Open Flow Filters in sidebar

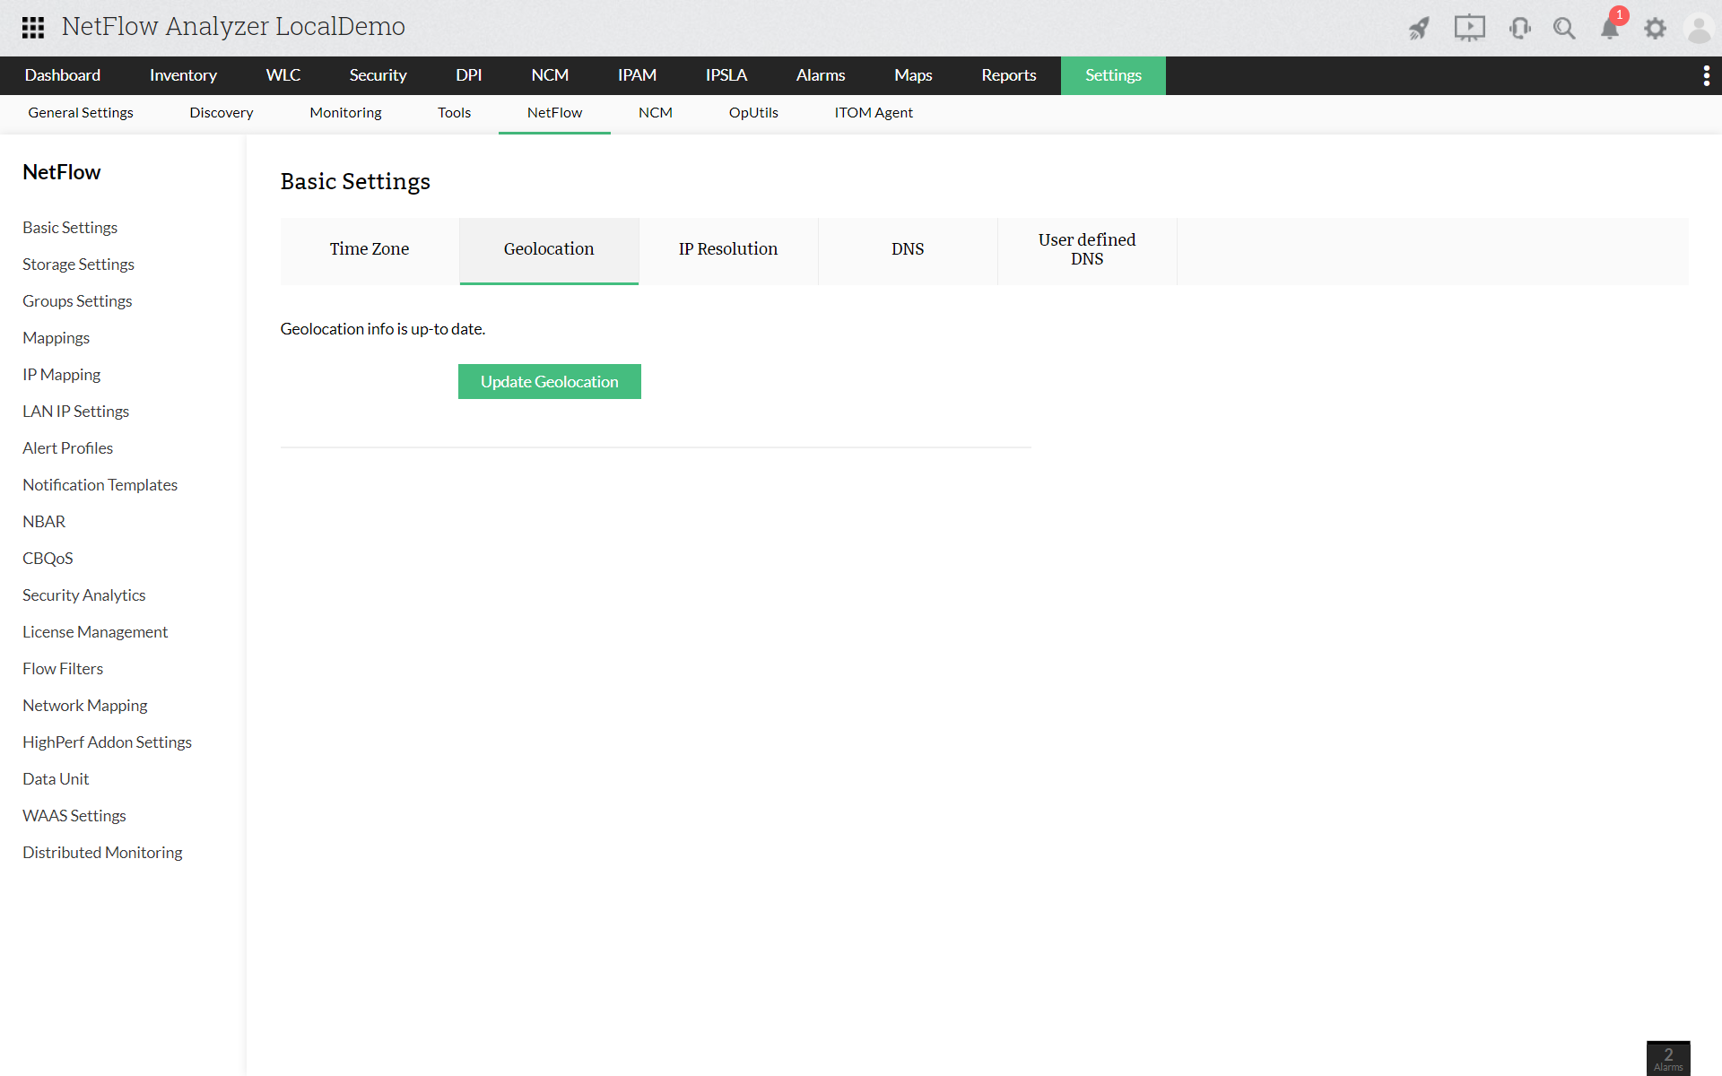[x=63, y=669]
